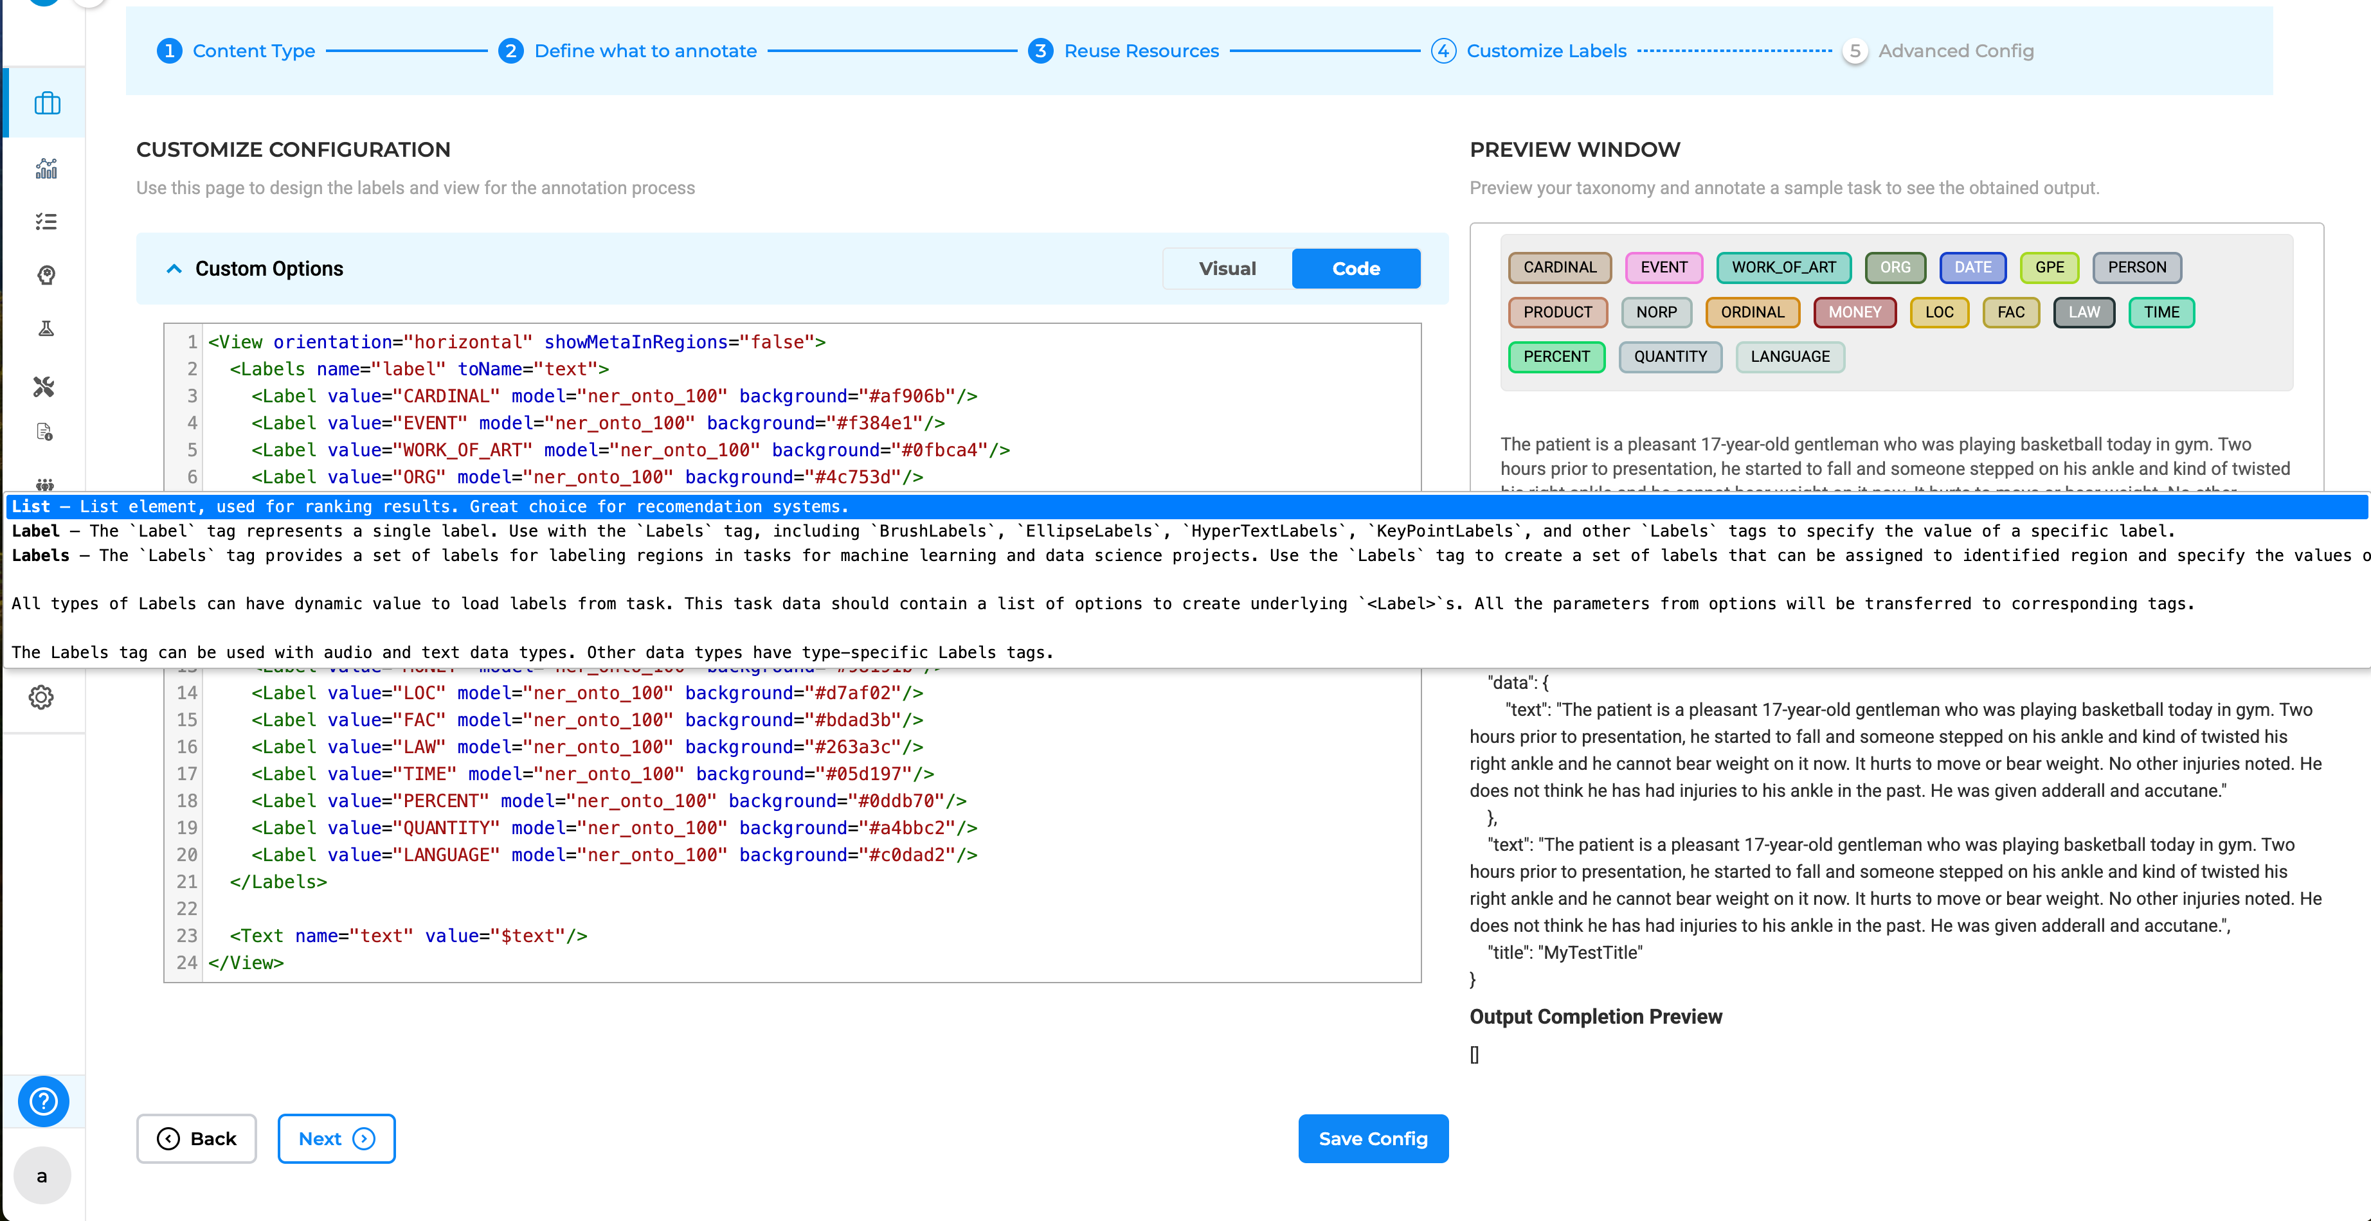Select the ORDINAL label chip
The width and height of the screenshot is (2371, 1221).
click(1751, 313)
